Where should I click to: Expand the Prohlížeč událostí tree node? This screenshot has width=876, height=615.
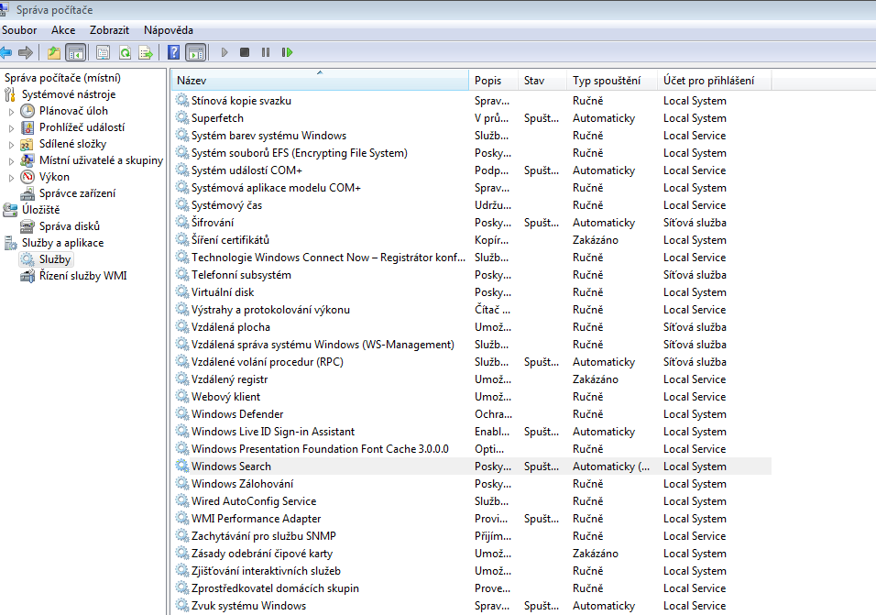click(x=12, y=128)
